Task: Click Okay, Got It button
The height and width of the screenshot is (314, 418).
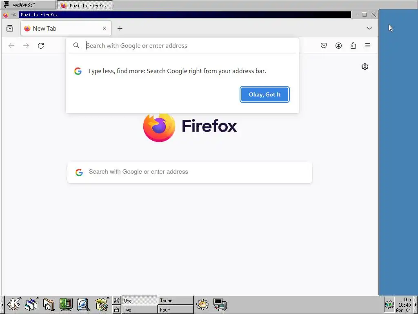Action: (265, 94)
